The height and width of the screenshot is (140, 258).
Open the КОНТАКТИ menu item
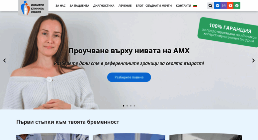[183, 6]
